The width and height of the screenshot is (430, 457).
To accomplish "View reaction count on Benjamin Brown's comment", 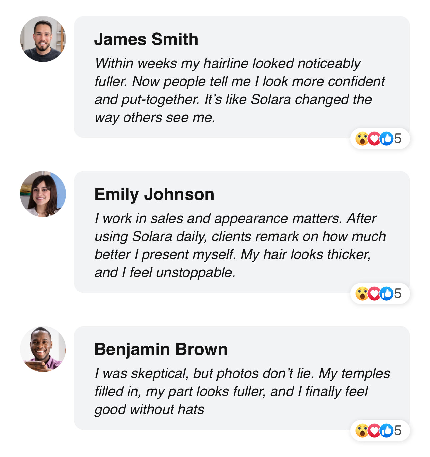I will tap(398, 431).
